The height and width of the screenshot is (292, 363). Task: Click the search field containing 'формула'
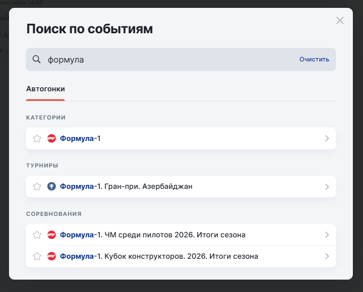181,60
